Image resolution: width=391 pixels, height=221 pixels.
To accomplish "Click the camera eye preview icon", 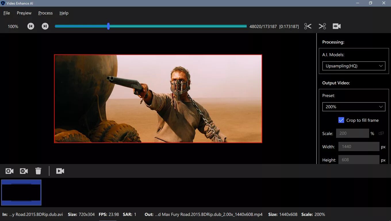I will click(337, 26).
